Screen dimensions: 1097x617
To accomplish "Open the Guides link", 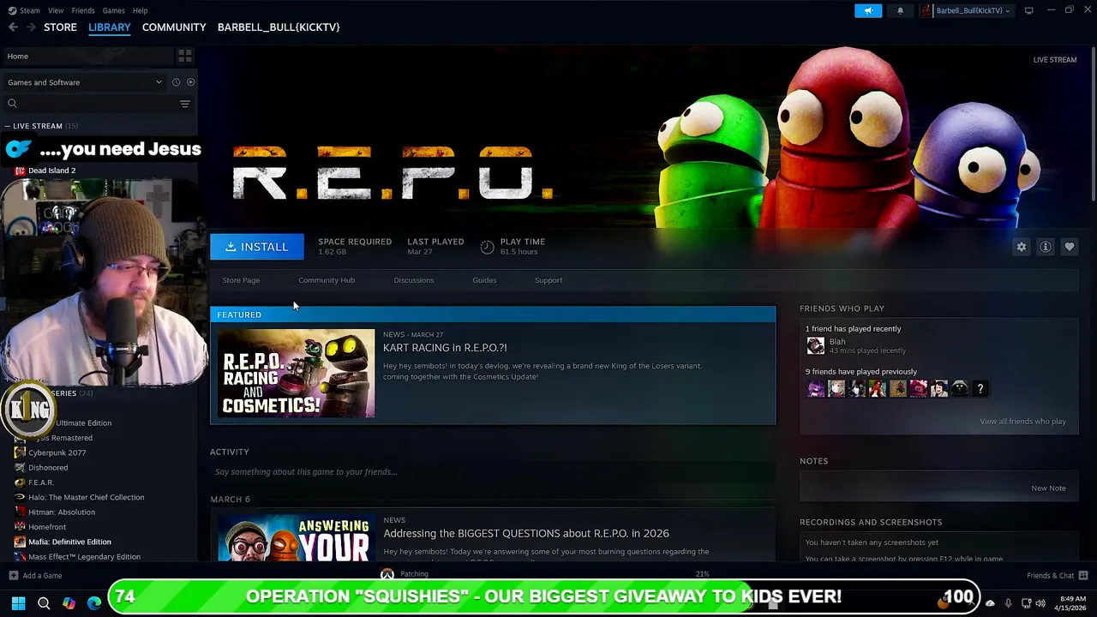I will tap(484, 280).
